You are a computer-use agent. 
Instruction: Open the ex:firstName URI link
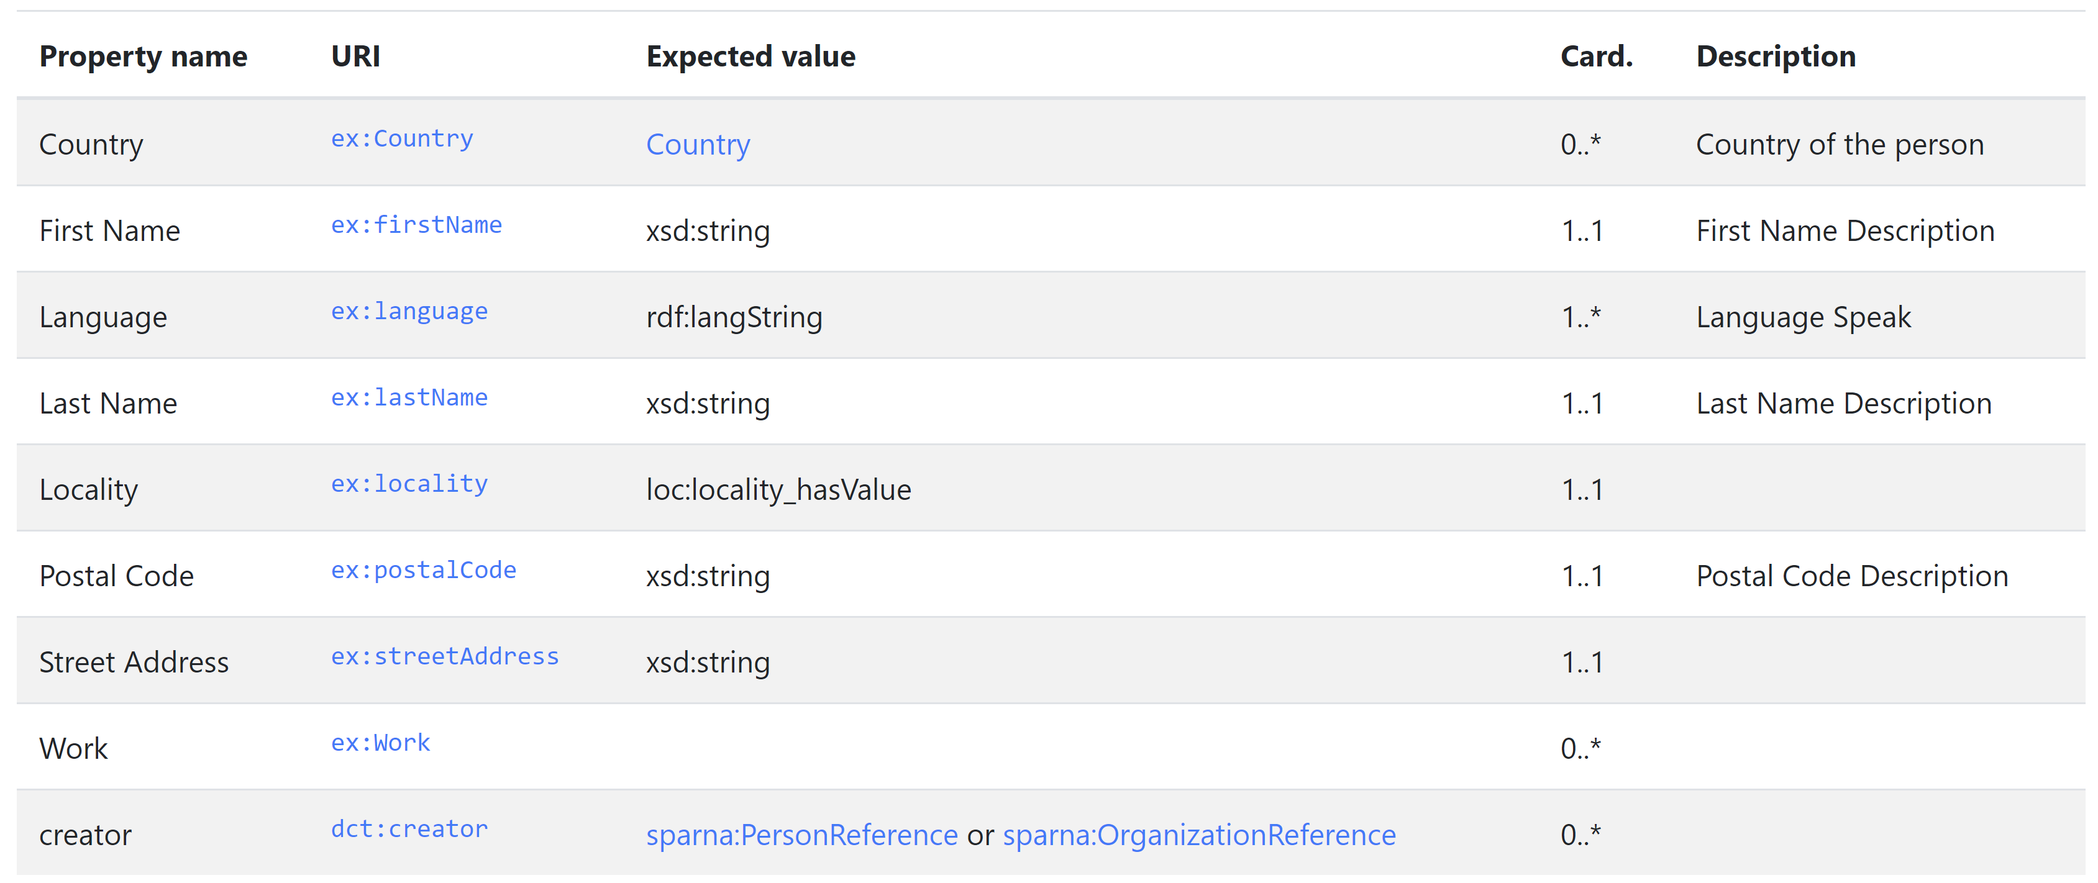coord(416,225)
